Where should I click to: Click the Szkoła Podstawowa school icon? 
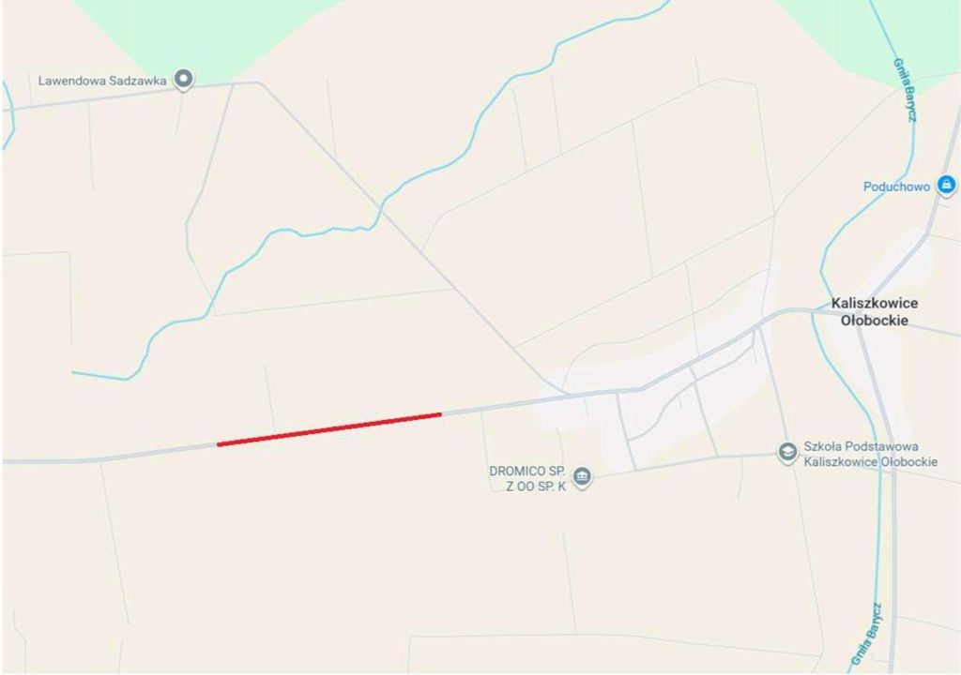[x=787, y=452]
